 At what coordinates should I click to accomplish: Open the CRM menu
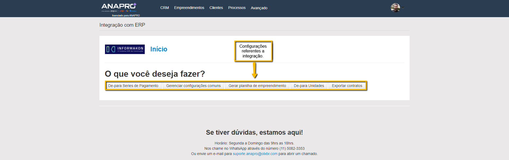tap(164, 8)
